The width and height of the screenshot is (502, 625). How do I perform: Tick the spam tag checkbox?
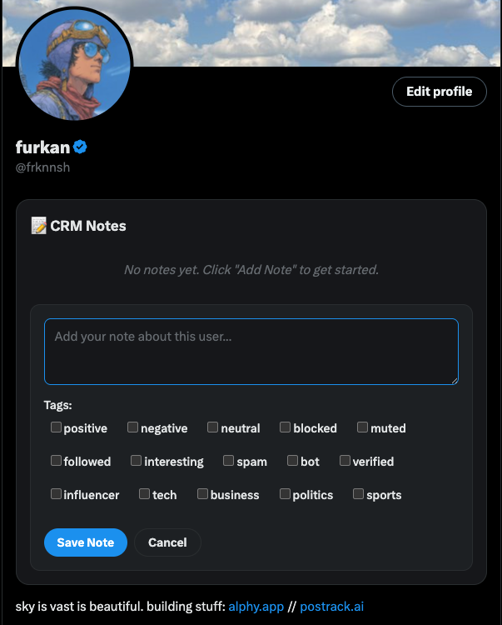(x=228, y=461)
